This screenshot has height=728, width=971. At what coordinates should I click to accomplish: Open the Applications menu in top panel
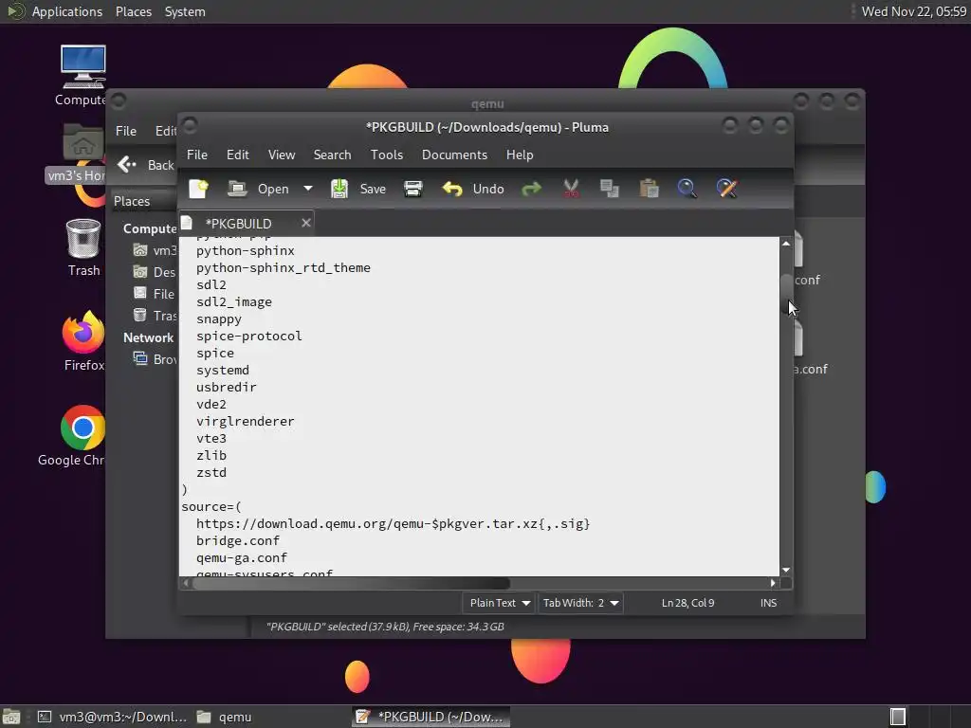point(56,11)
